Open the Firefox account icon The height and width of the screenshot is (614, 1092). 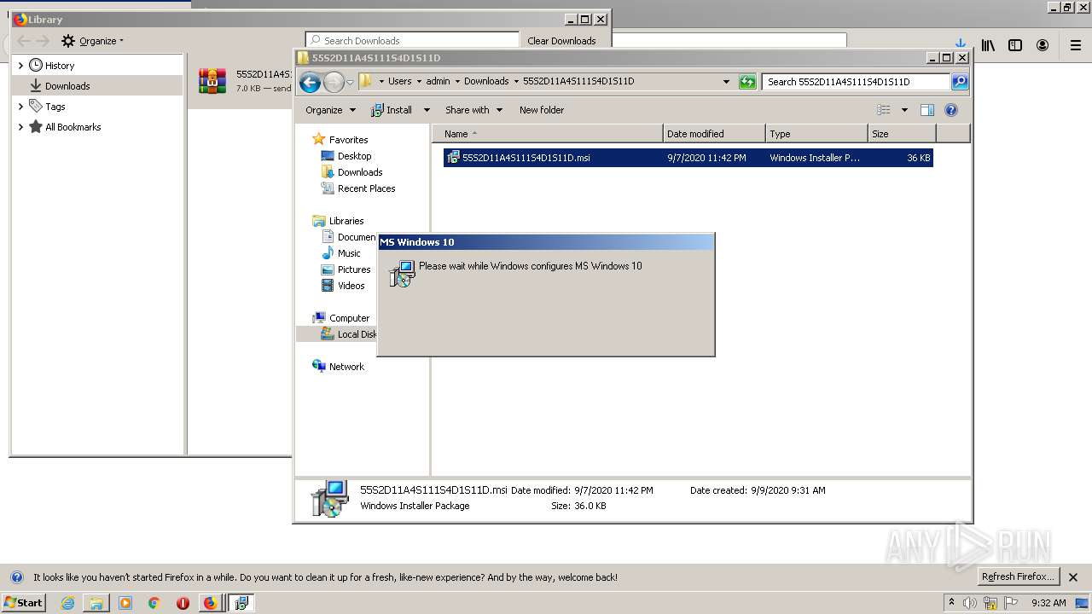[x=1043, y=45]
